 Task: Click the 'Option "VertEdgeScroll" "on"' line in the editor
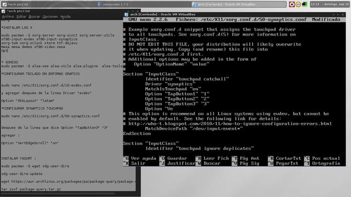coord(30,143)
